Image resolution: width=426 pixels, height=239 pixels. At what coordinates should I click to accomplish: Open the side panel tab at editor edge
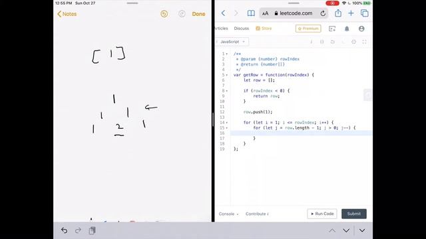[368, 94]
